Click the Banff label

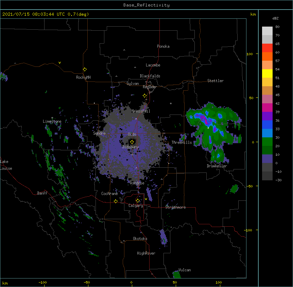[42, 193]
